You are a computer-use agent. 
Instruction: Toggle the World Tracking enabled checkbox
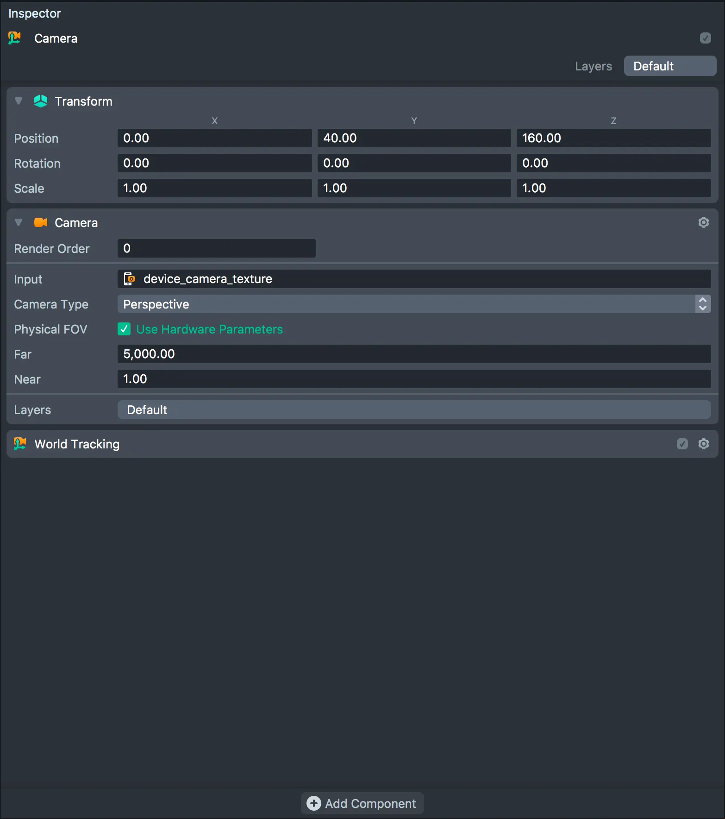pos(682,444)
